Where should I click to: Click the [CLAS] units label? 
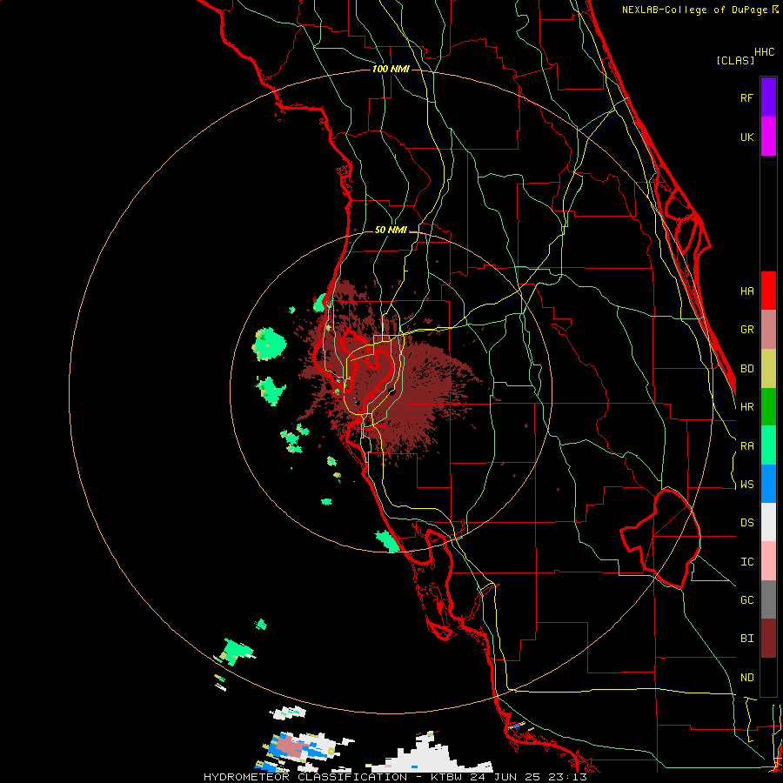coord(735,60)
